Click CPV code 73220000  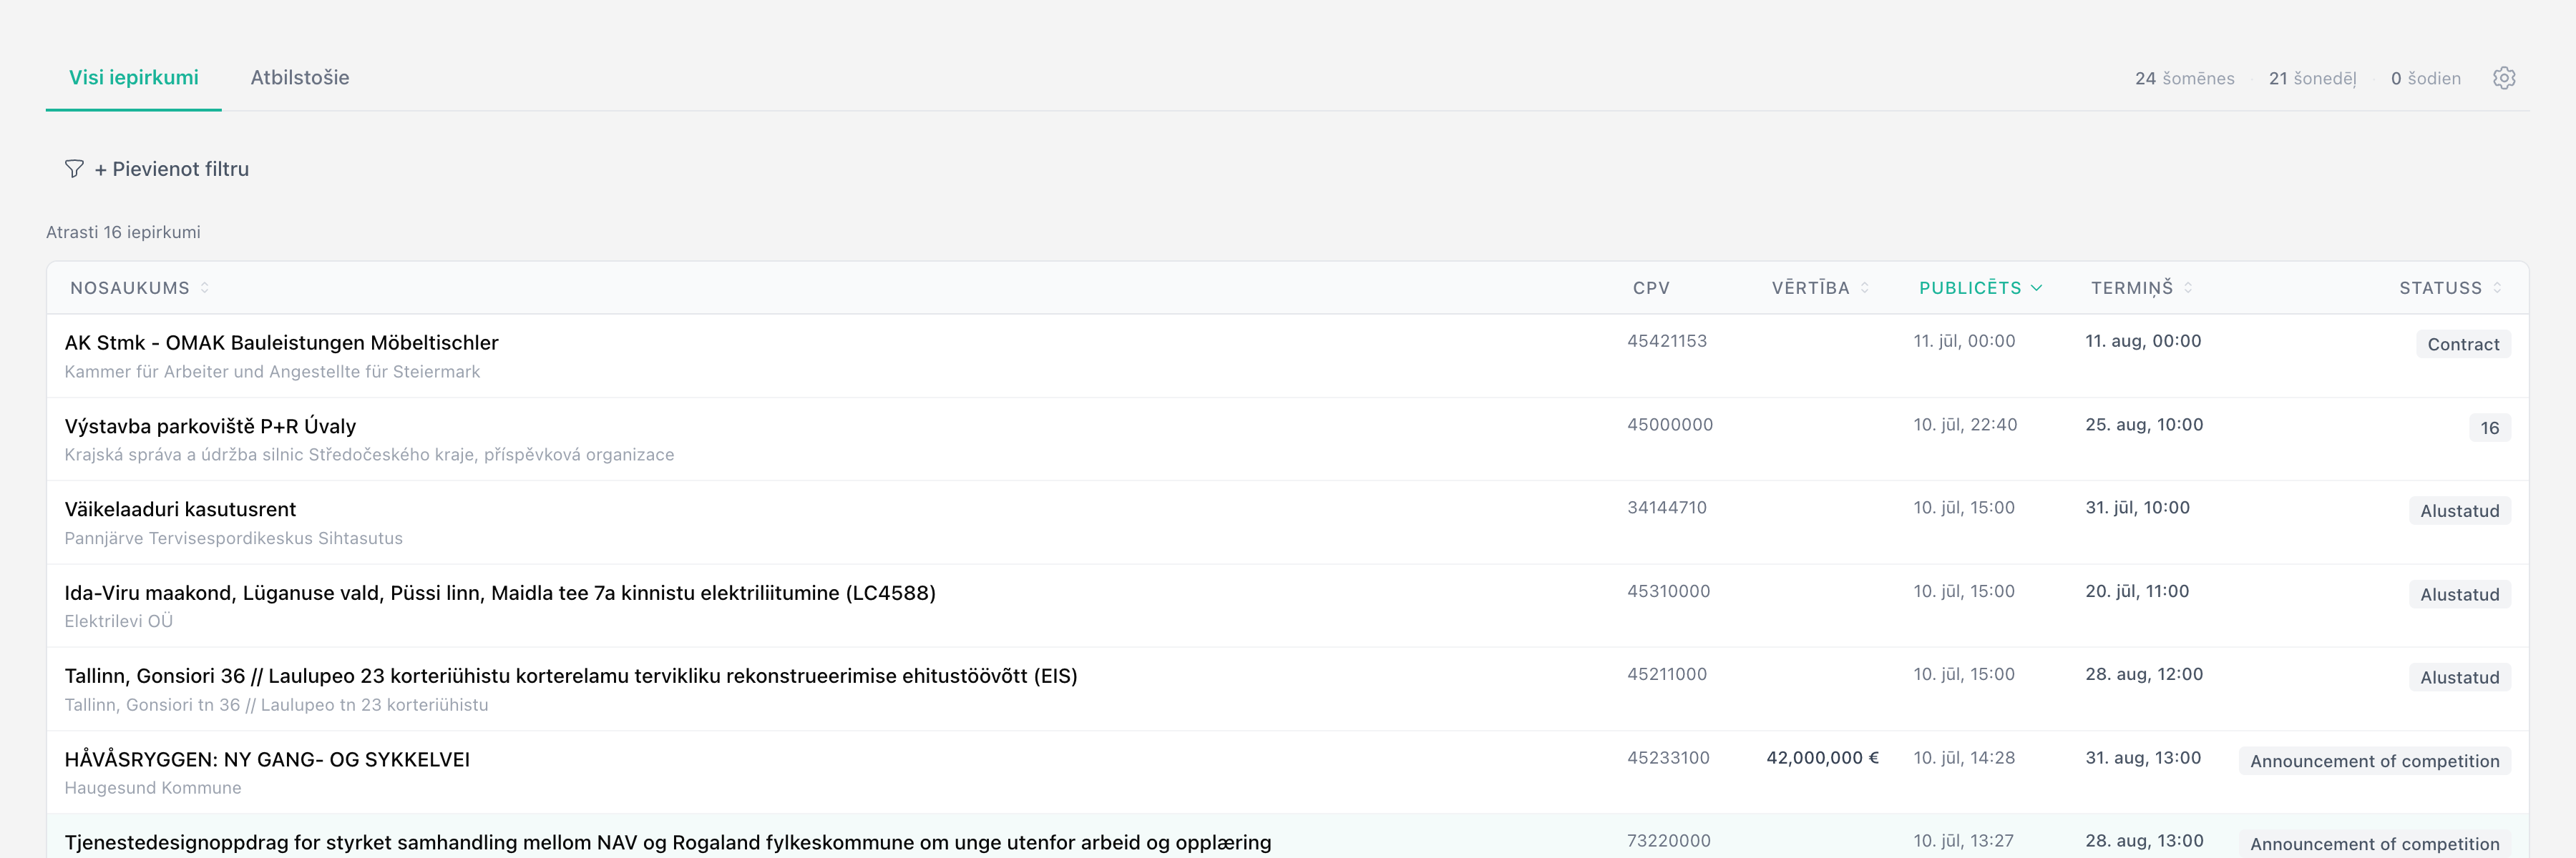point(1668,841)
